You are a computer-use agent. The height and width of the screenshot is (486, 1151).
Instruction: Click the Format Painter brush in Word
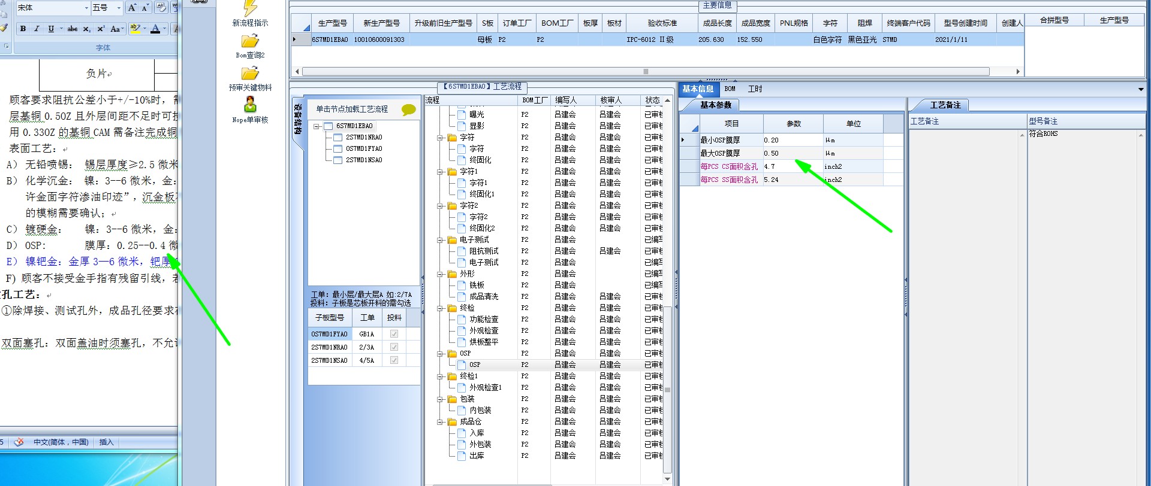pyautogui.click(x=4, y=28)
